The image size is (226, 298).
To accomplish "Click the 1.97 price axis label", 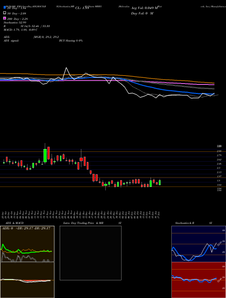I will 219,177.
